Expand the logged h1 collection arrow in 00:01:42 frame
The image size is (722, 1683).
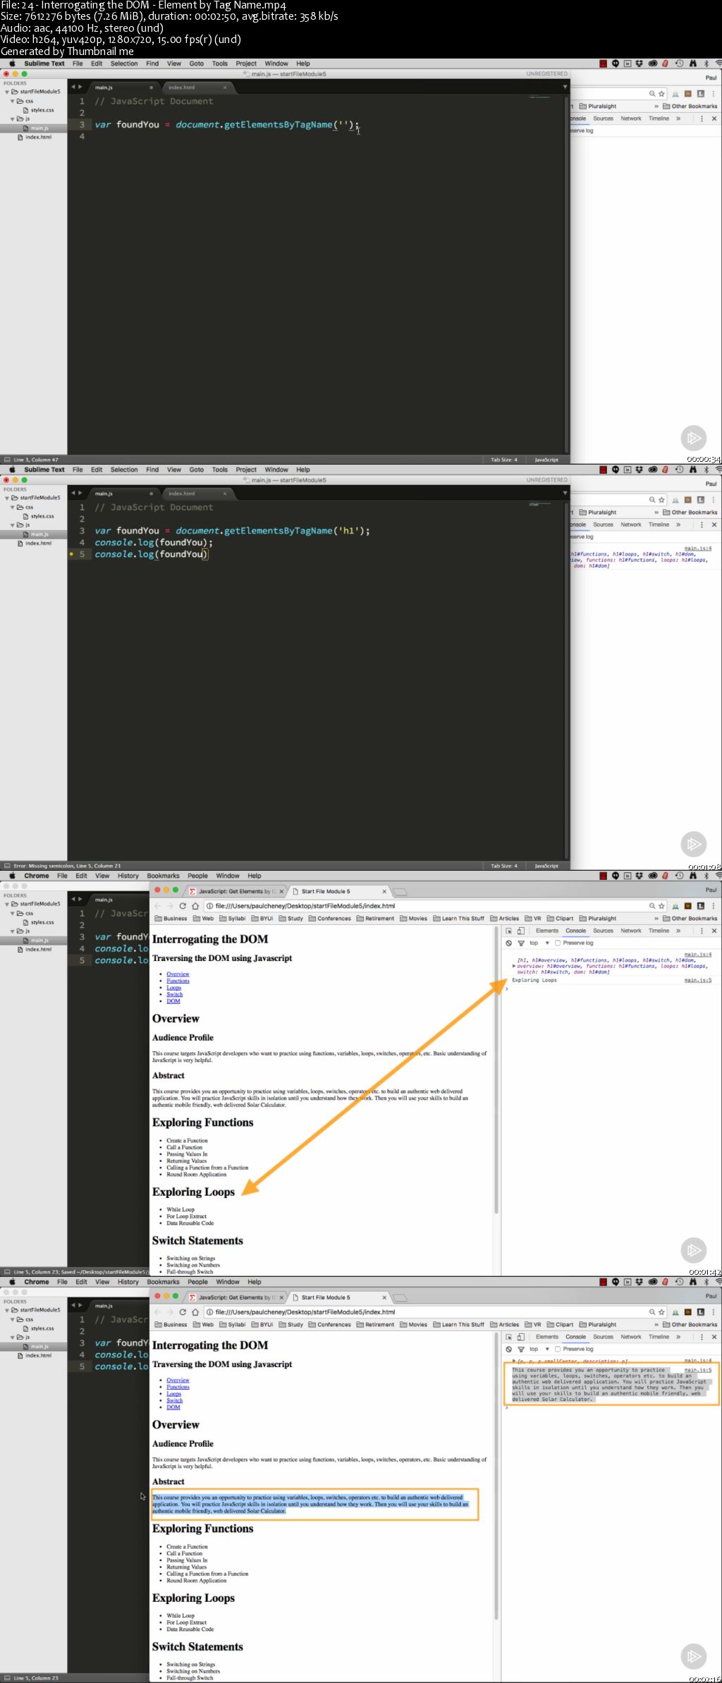coord(514,966)
